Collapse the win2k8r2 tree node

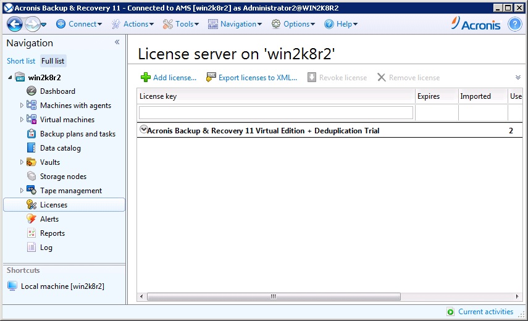[10, 77]
